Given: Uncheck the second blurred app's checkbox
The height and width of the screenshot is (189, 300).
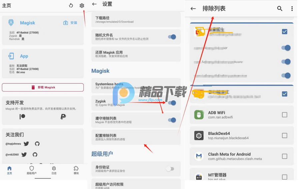Looking at the screenshot, I should coord(285,94).
